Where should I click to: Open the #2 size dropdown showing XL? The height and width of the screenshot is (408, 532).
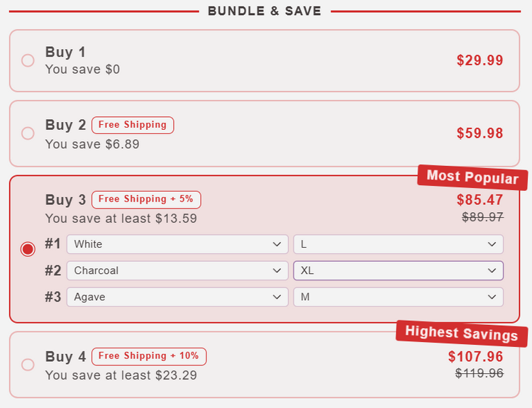pyautogui.click(x=398, y=270)
